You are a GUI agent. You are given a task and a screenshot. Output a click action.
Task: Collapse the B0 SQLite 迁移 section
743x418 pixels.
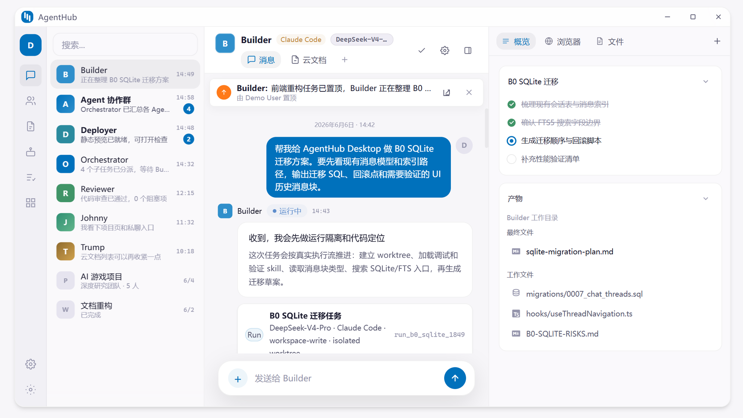click(x=705, y=82)
